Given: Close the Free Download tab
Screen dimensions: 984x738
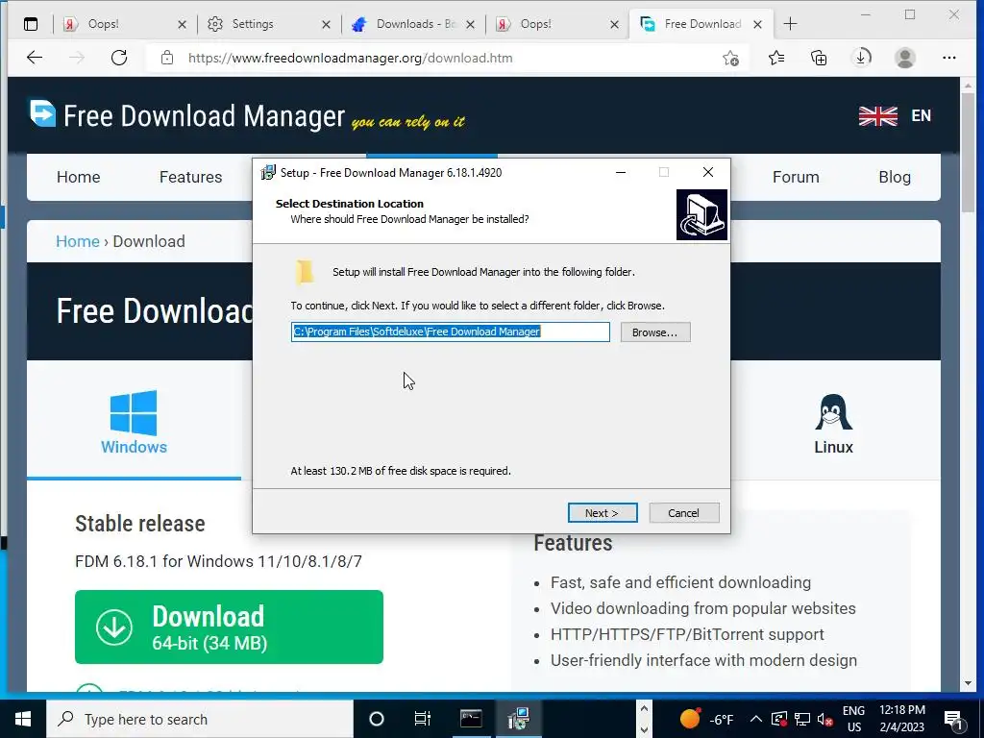Looking at the screenshot, I should click(x=758, y=24).
